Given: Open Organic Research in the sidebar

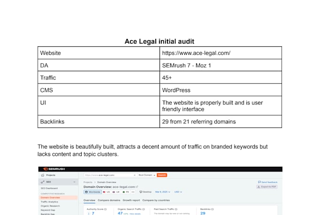Looking at the screenshot, I should (x=50, y=206).
